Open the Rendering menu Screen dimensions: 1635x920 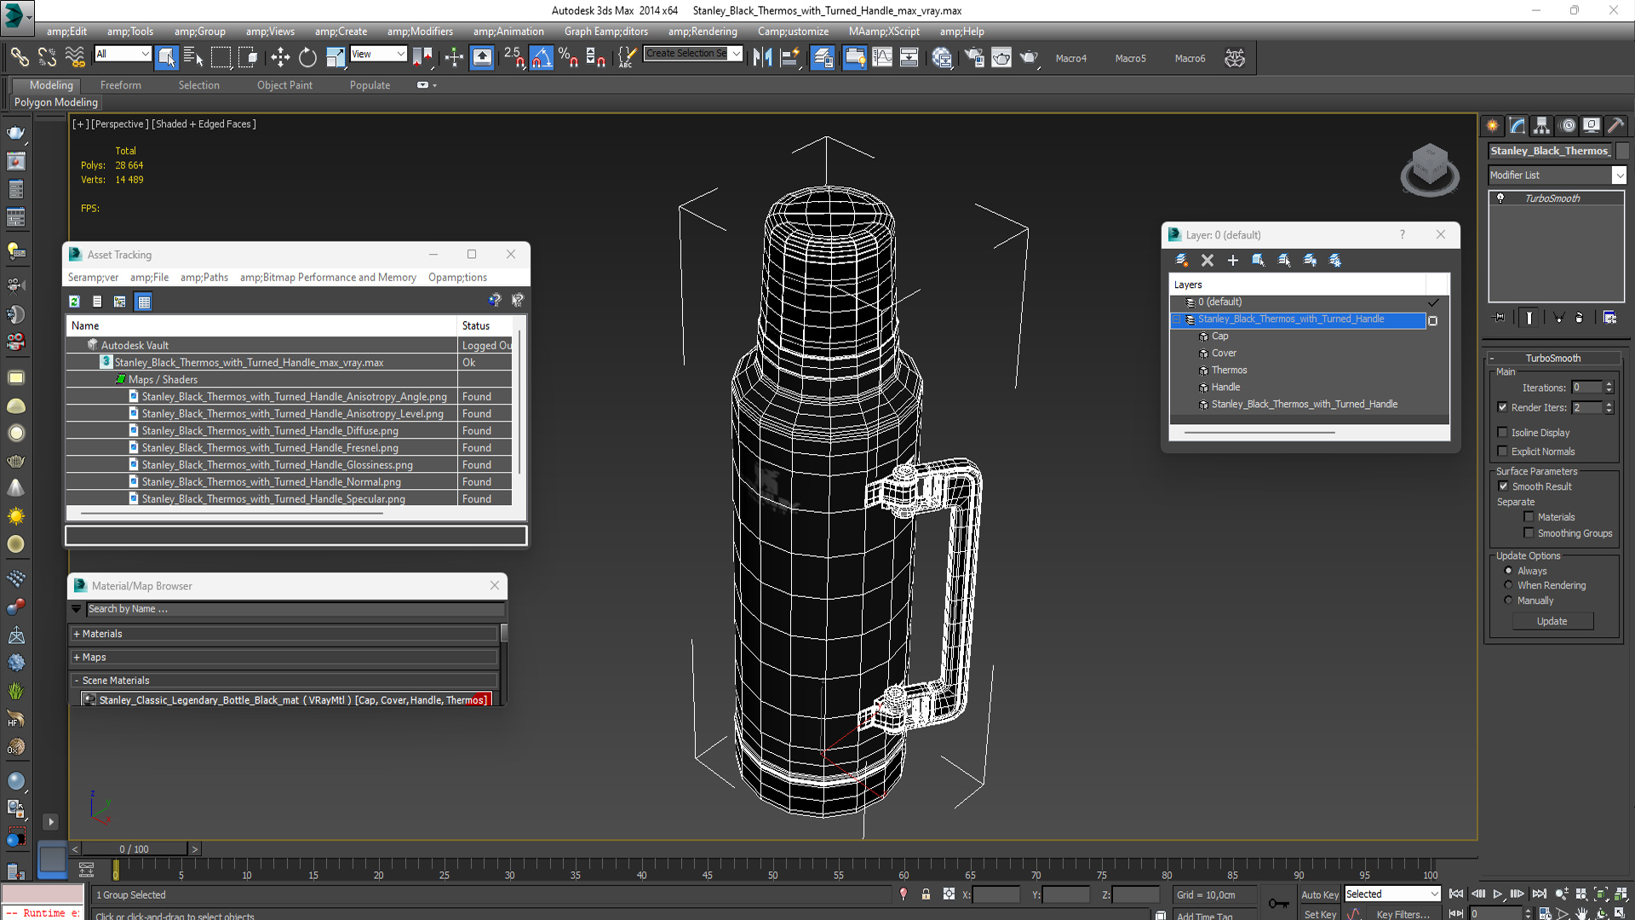click(x=703, y=32)
